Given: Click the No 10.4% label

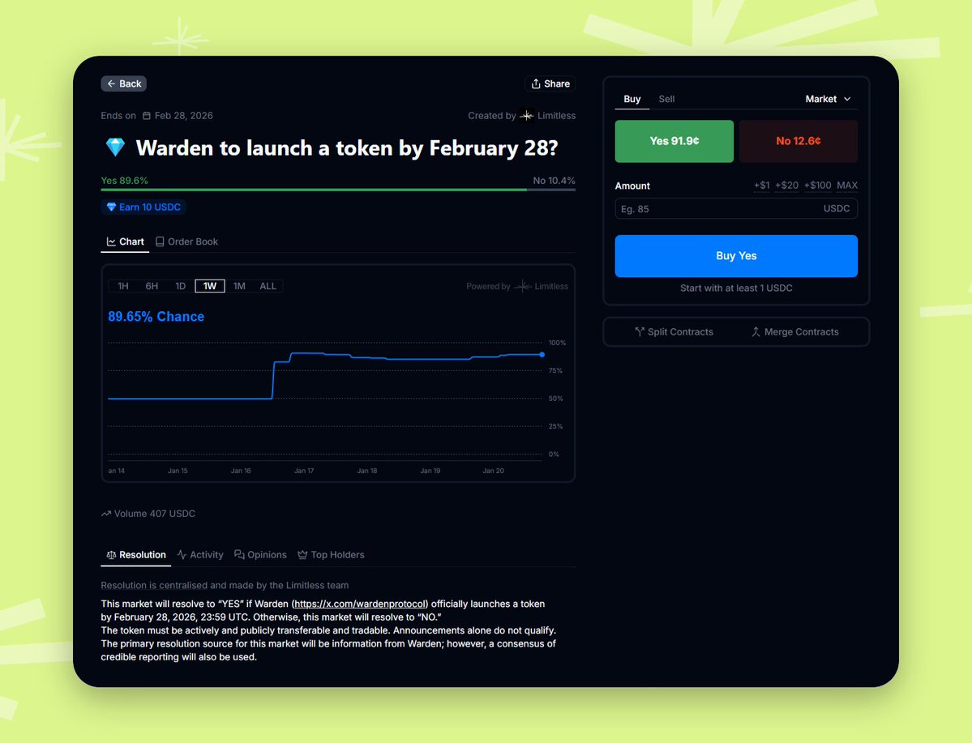Looking at the screenshot, I should point(555,181).
